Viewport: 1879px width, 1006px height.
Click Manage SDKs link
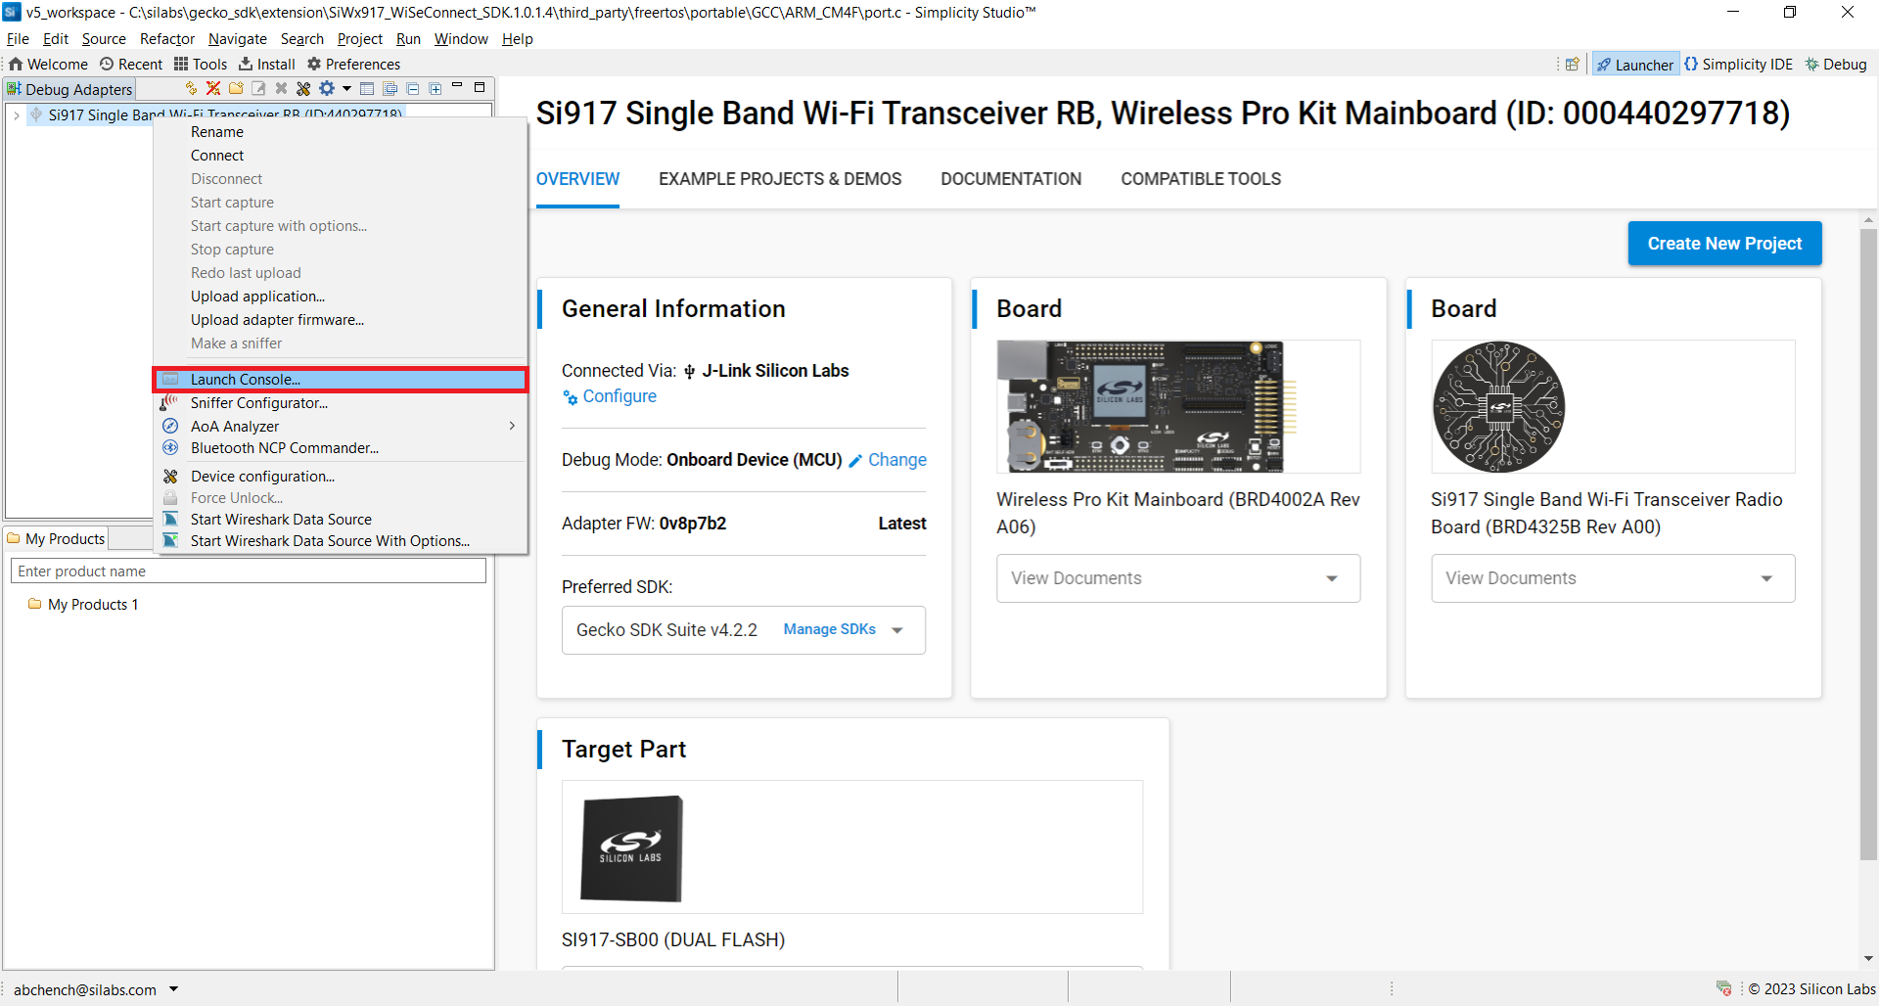(x=830, y=629)
